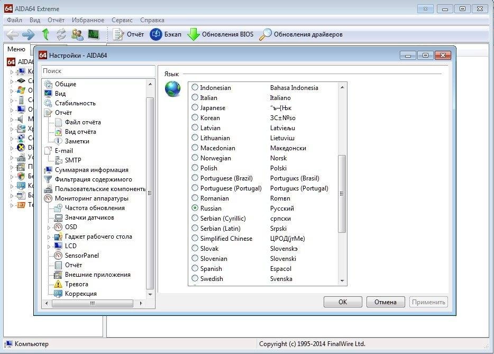Click the Отчёт report icon in toolbar
The image size is (494, 354).
pyautogui.click(x=118, y=34)
